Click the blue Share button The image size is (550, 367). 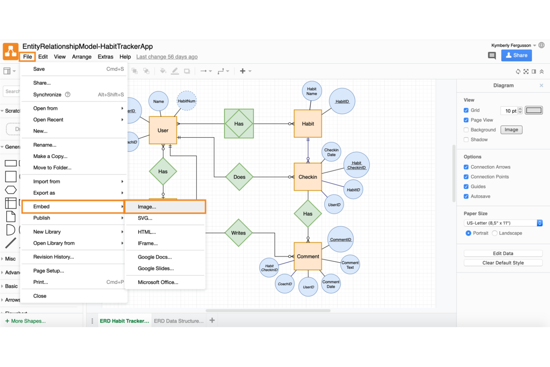517,55
